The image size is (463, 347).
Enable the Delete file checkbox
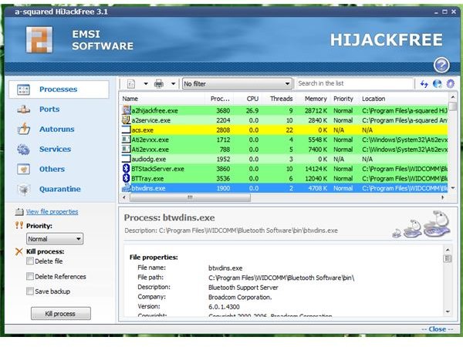(x=30, y=261)
